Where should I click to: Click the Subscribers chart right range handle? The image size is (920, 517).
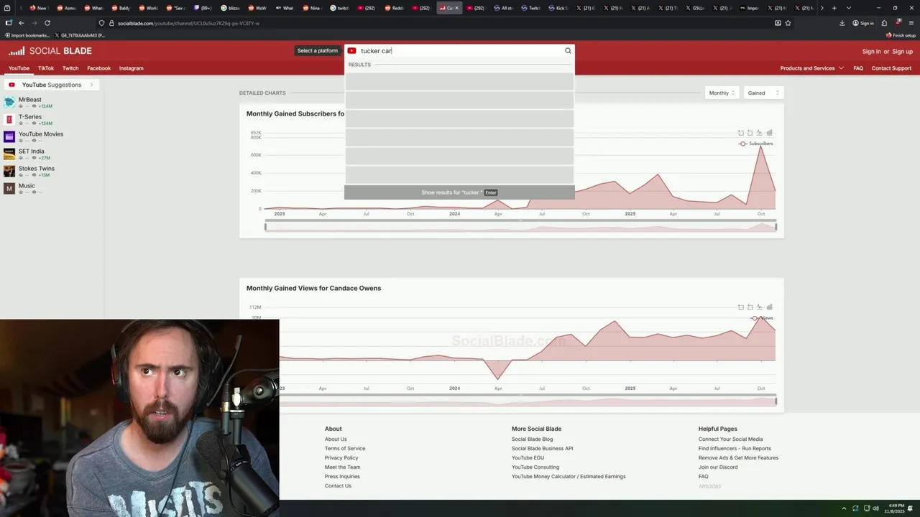776,227
